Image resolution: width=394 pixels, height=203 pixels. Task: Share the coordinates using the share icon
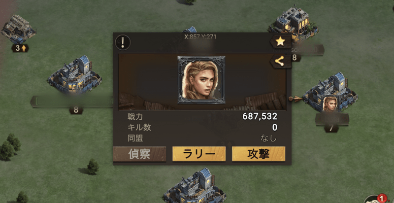[x=280, y=62]
